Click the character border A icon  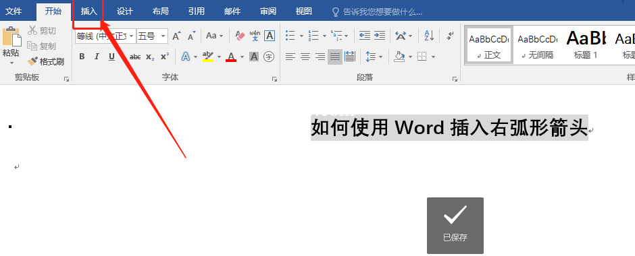pos(270,36)
